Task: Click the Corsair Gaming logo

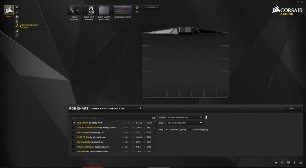Action: (287, 10)
